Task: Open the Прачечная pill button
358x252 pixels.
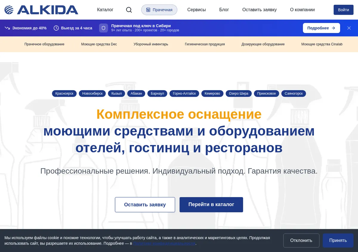Action: 159,10
